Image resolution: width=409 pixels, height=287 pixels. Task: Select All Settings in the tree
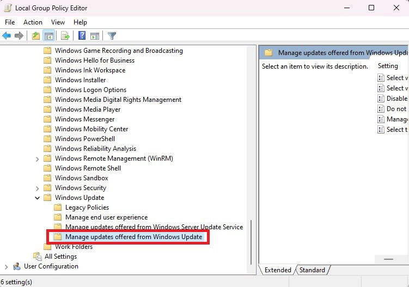pyautogui.click(x=60, y=257)
